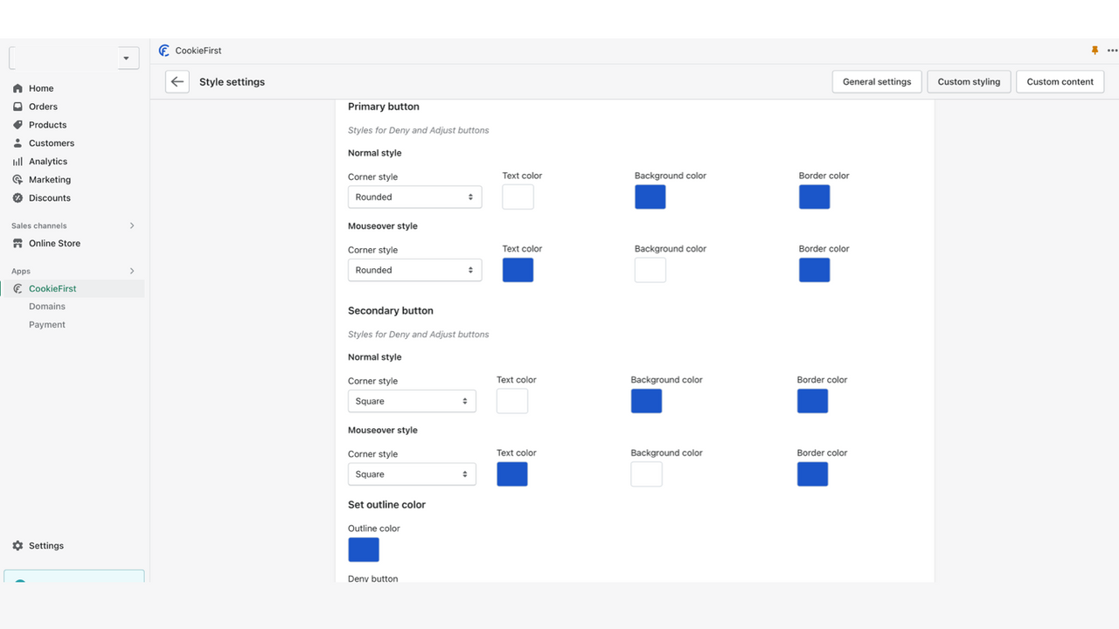Go back using the arrow beside Style settings

(x=177, y=81)
